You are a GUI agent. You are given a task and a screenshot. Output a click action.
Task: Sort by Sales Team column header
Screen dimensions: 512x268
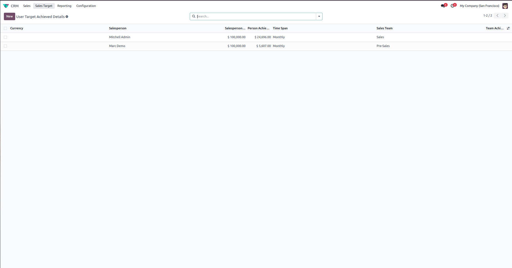pyautogui.click(x=384, y=28)
